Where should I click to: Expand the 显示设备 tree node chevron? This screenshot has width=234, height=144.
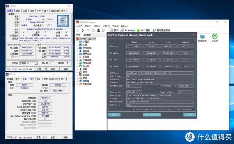click(77, 54)
